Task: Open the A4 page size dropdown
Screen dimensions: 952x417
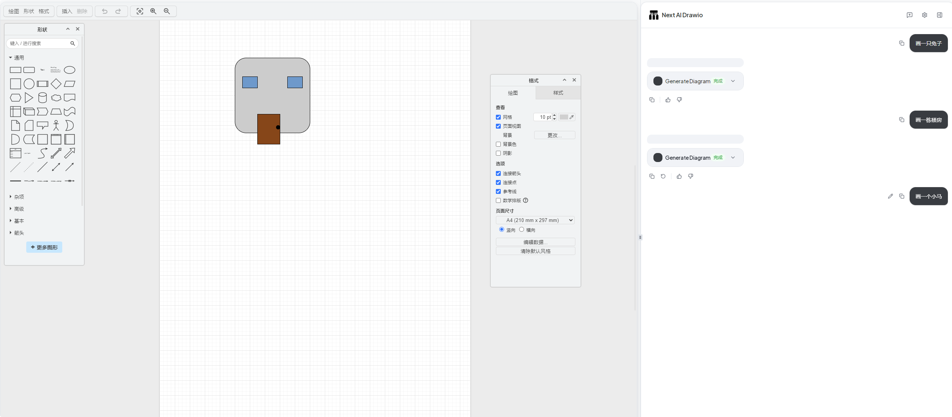Action: pyautogui.click(x=535, y=220)
